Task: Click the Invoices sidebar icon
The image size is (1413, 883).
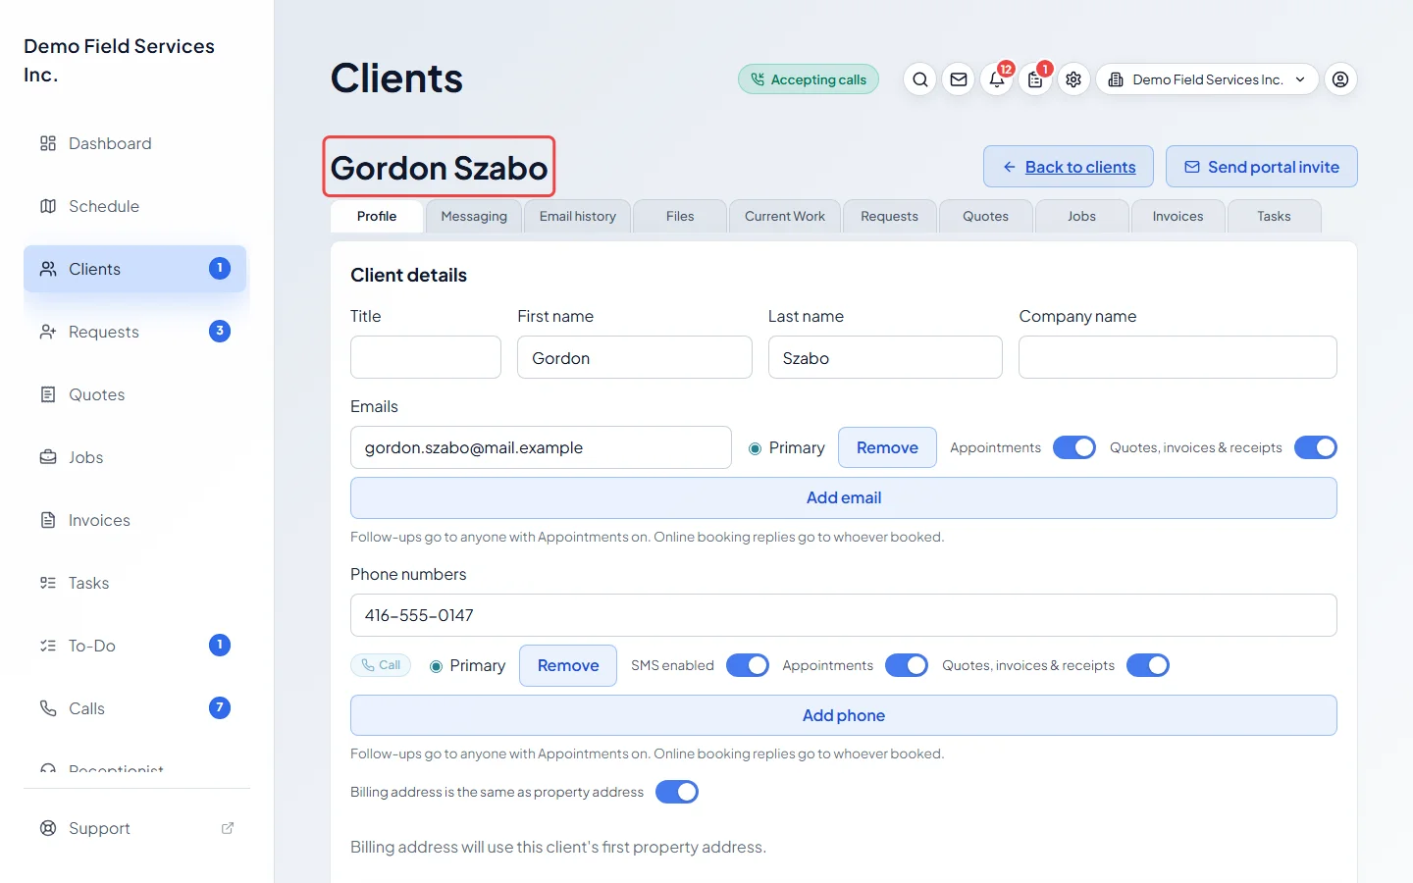Action: 48,520
